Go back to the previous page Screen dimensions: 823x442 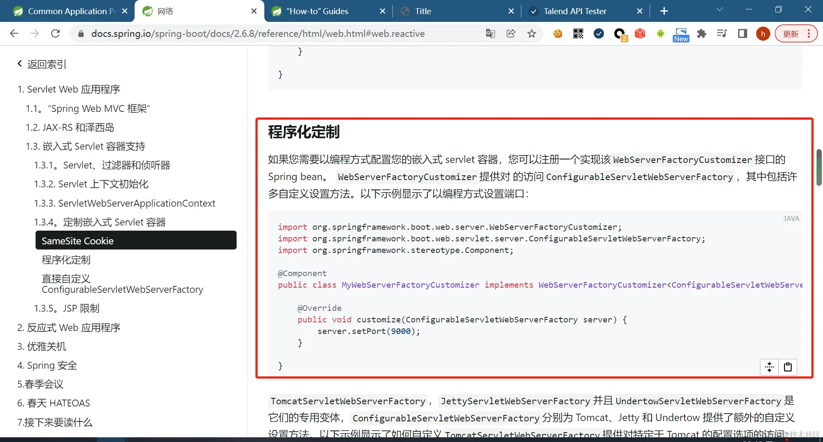tap(14, 33)
